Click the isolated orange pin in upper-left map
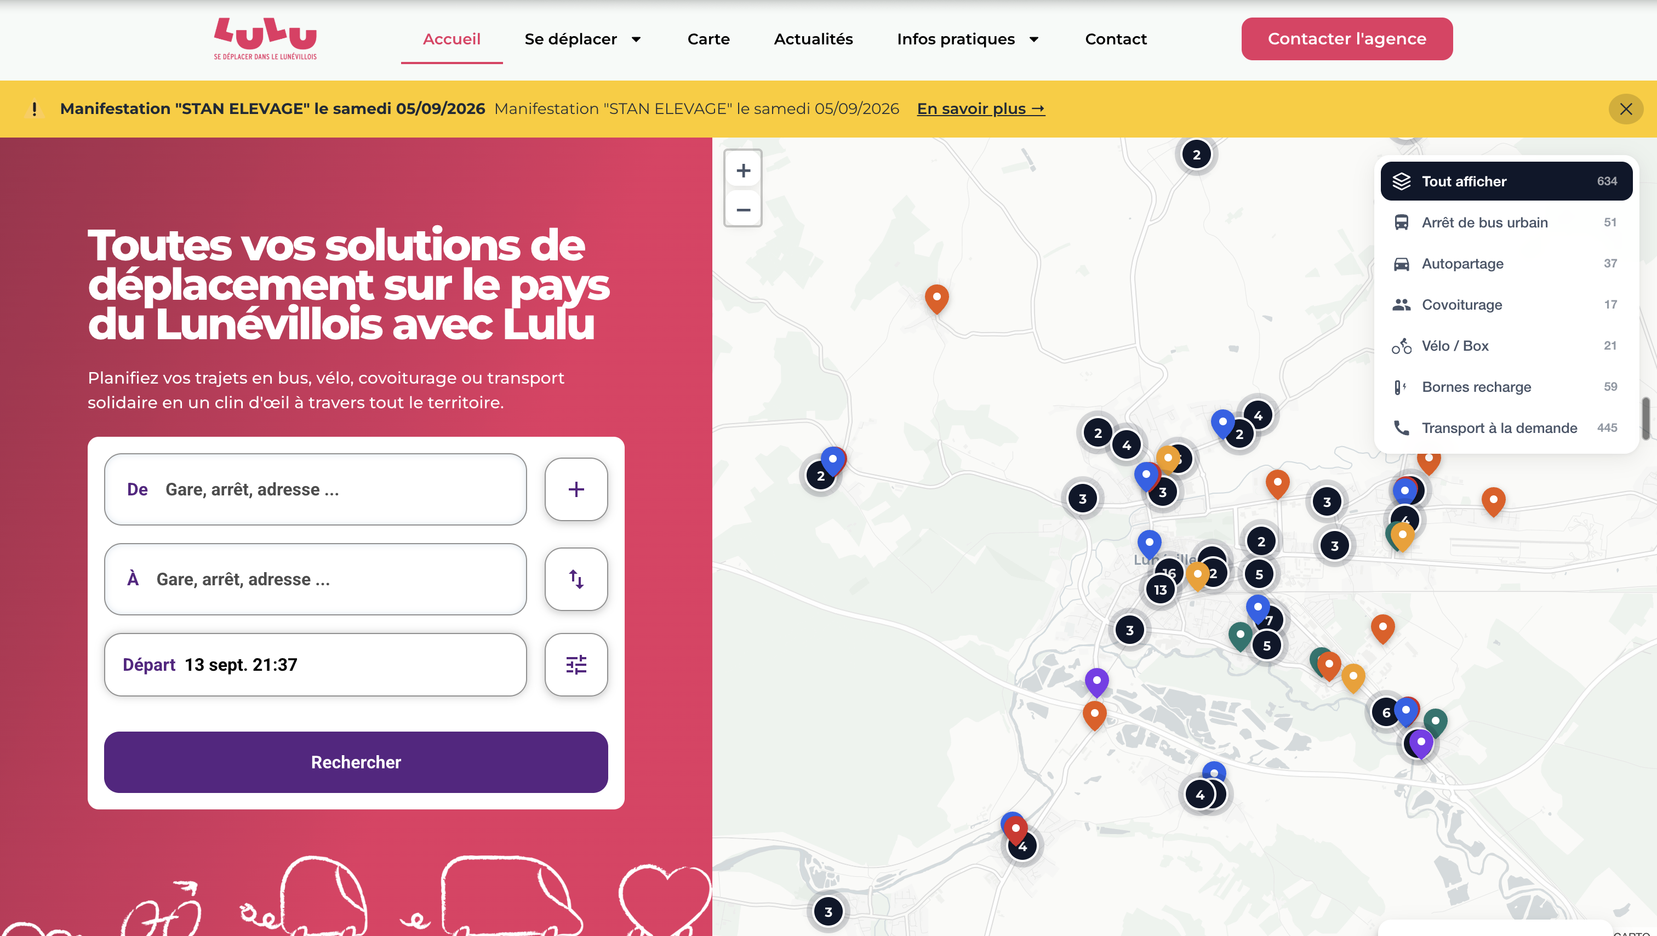 936,299
